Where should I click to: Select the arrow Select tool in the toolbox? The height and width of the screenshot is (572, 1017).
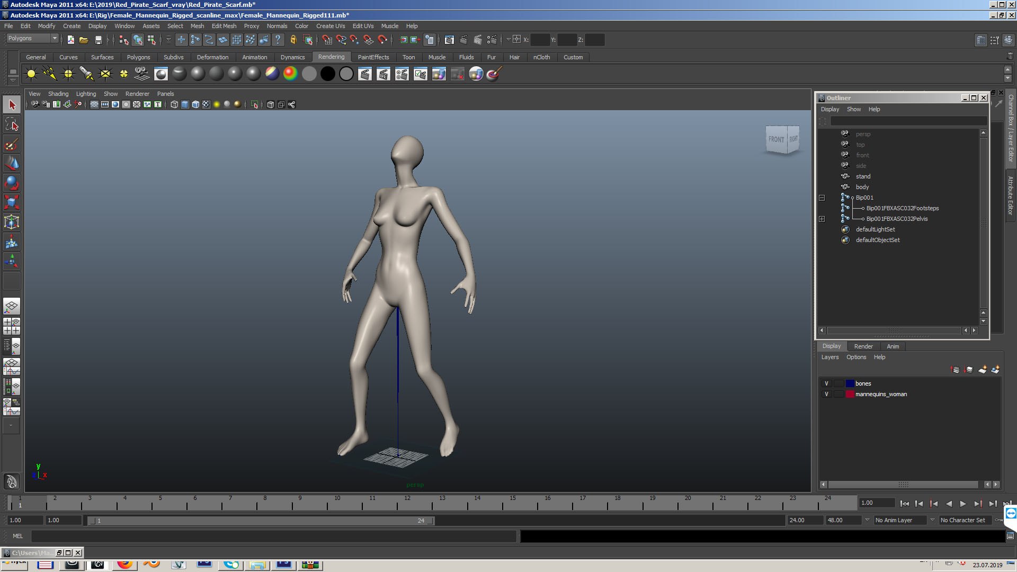coord(12,105)
